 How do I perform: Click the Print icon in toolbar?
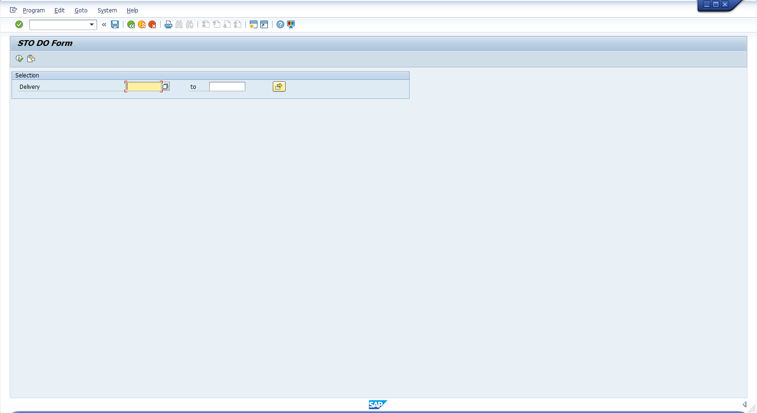click(168, 24)
